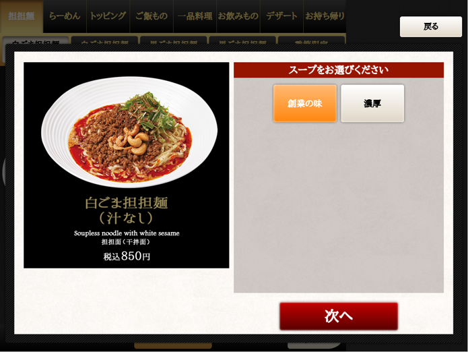Tap the brown button beneath the dialog
The height and width of the screenshot is (352, 468).
pyautogui.click(x=173, y=346)
